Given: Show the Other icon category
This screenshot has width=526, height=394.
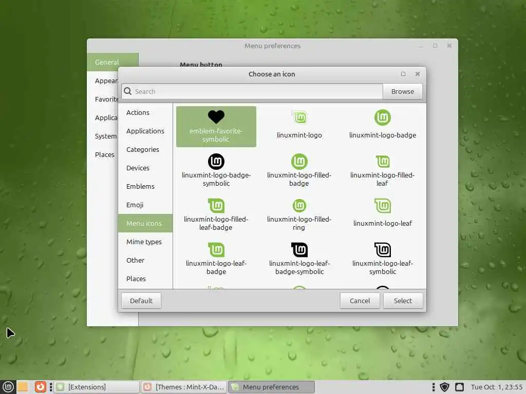Looking at the screenshot, I should [145, 260].
